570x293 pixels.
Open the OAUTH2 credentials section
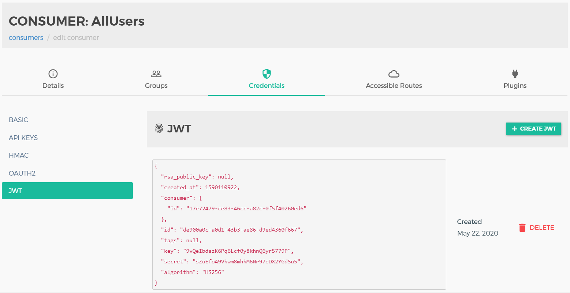22,173
